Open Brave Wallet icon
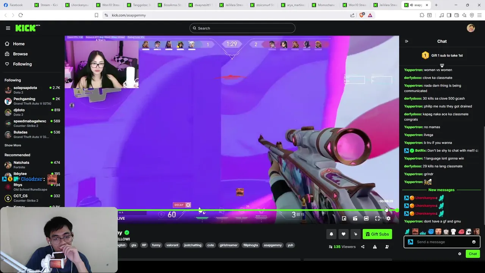Image resolution: width=485 pixels, height=273 pixels. tap(457, 15)
